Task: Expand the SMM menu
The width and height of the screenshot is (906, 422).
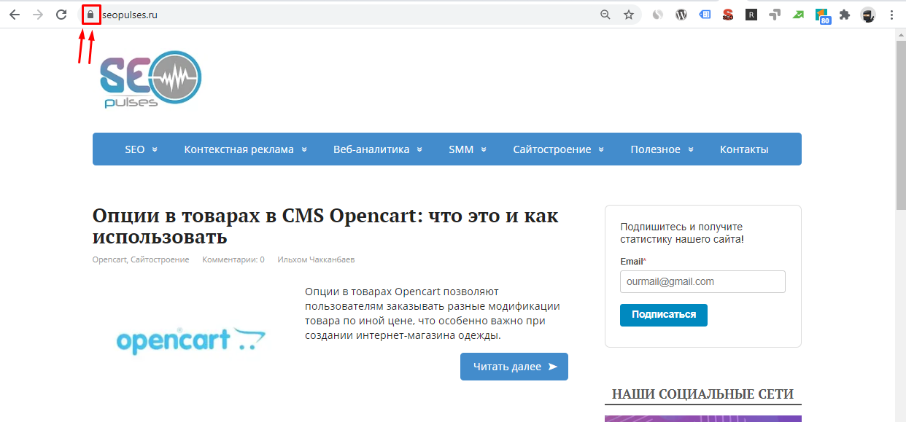Action: pos(468,149)
